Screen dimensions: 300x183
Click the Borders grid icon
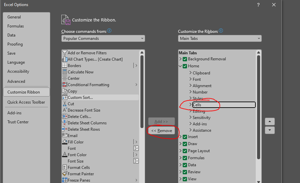tap(65, 66)
